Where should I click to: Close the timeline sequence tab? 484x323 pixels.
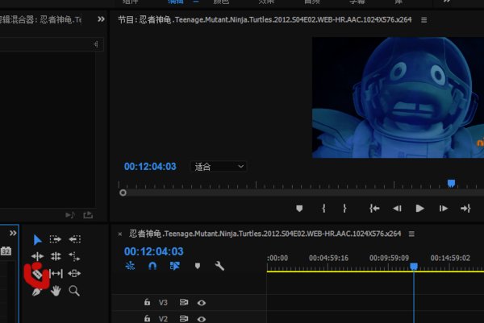(x=120, y=234)
